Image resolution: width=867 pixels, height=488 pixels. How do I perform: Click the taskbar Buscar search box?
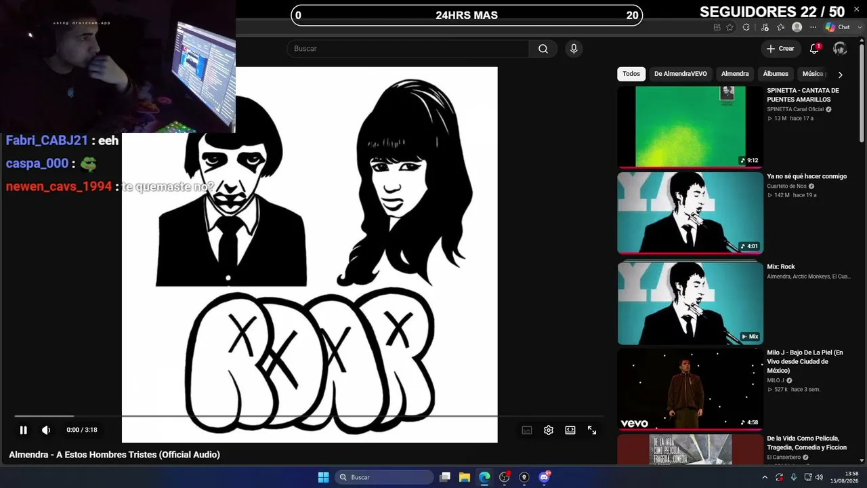[x=385, y=477]
